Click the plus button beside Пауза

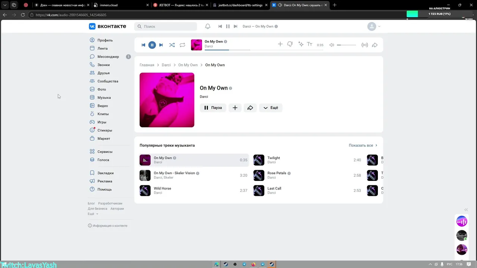click(235, 108)
